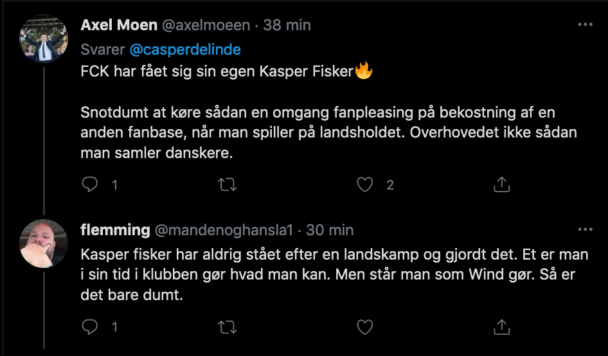Viewport: 608px width, 356px height.
Task: Open more options on flemming's tweet
Action: (x=585, y=229)
